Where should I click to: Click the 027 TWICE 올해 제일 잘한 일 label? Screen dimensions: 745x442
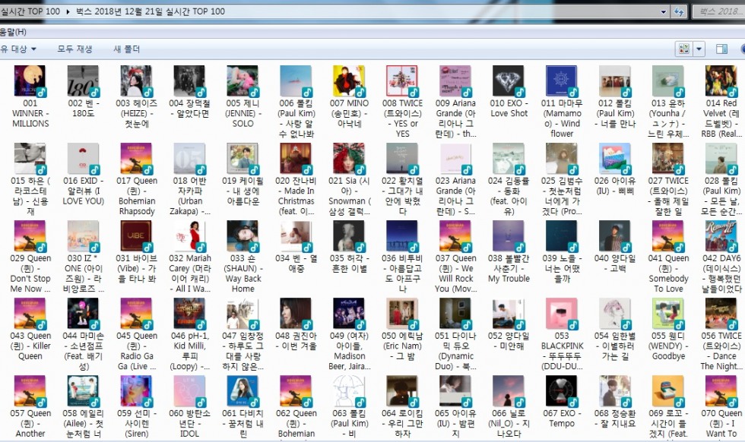coord(668,196)
